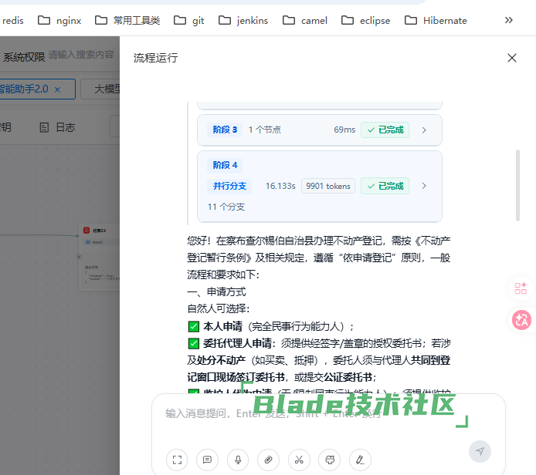The width and height of the screenshot is (536, 475).
Task: Click the scissors screenshot icon
Action: click(299, 460)
